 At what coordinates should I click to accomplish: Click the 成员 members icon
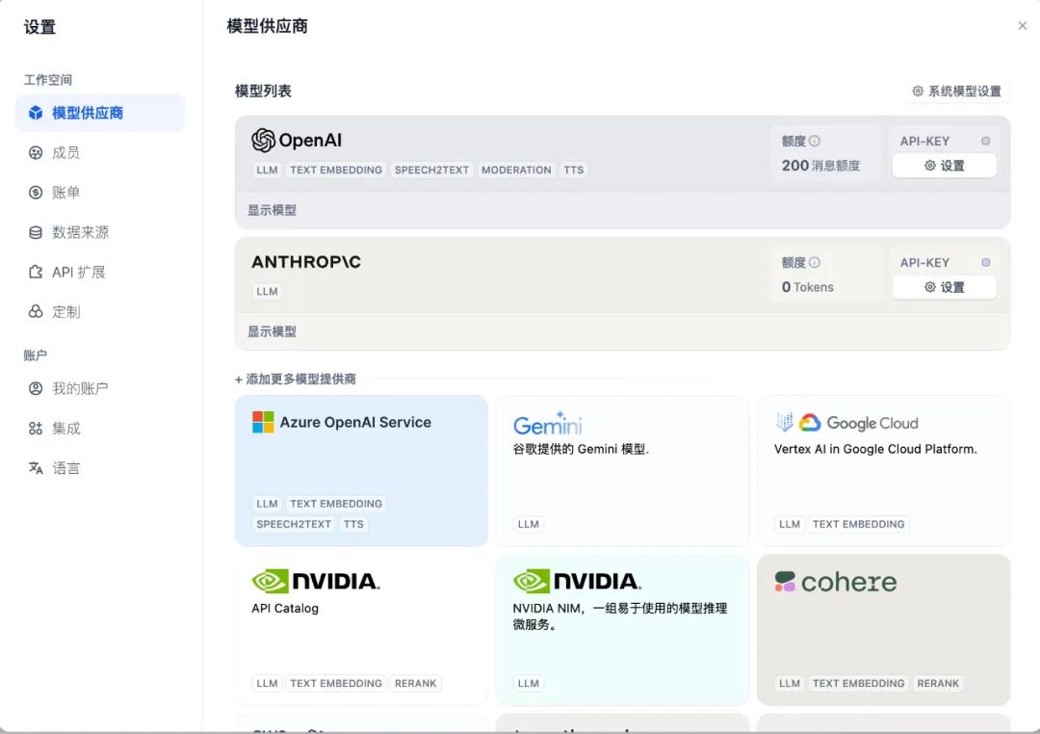click(36, 152)
